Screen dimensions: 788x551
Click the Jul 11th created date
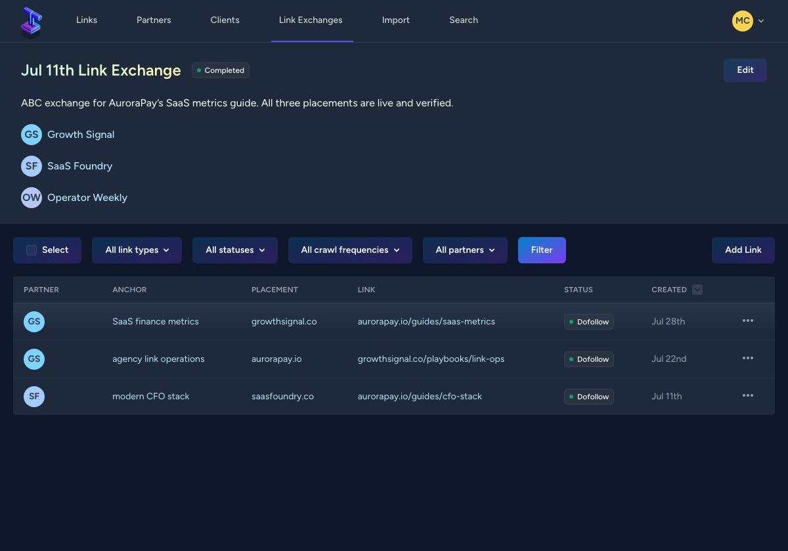[667, 397]
